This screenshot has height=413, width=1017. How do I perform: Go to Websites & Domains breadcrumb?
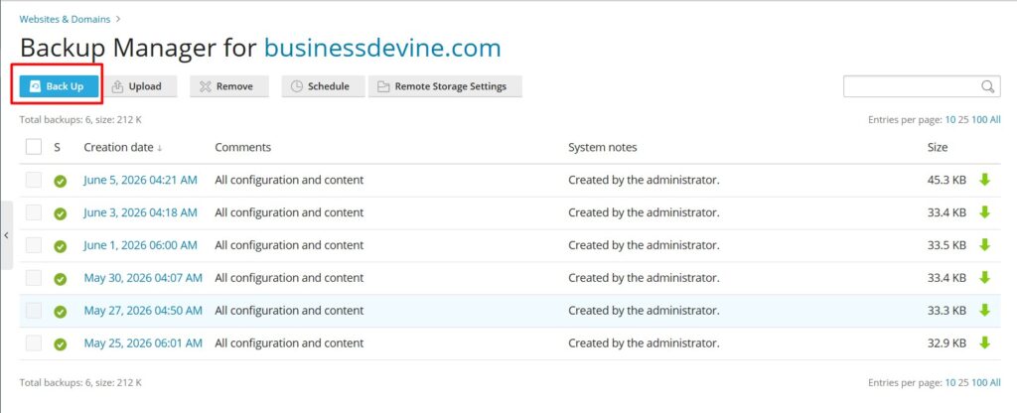coord(65,19)
